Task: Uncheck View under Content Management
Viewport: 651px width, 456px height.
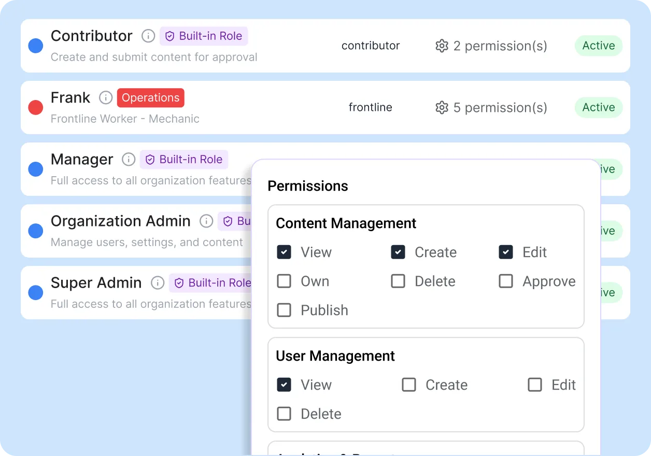Action: coord(284,252)
